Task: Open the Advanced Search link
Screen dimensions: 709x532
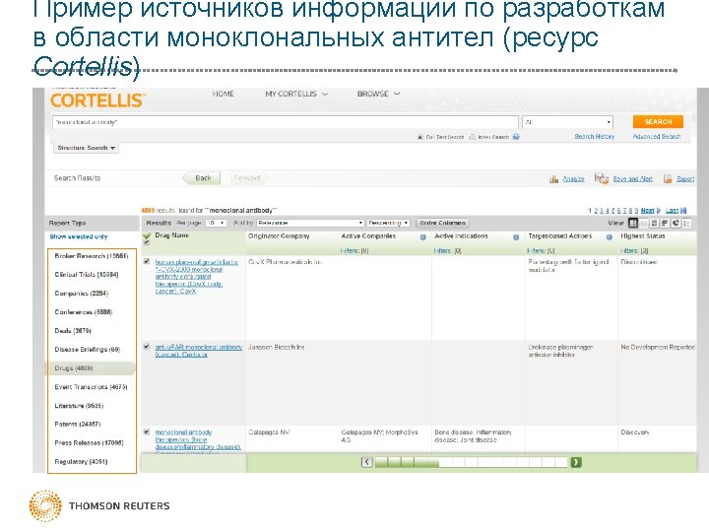Action: pyautogui.click(x=657, y=137)
